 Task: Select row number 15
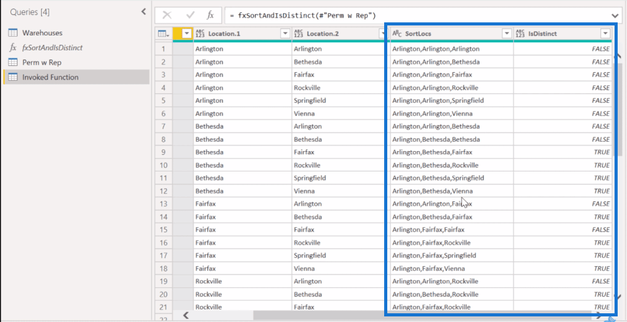coord(164,230)
